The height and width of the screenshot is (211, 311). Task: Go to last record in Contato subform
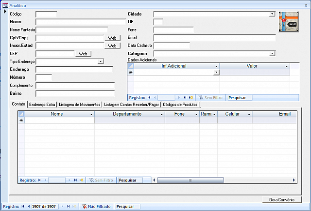click(75, 180)
